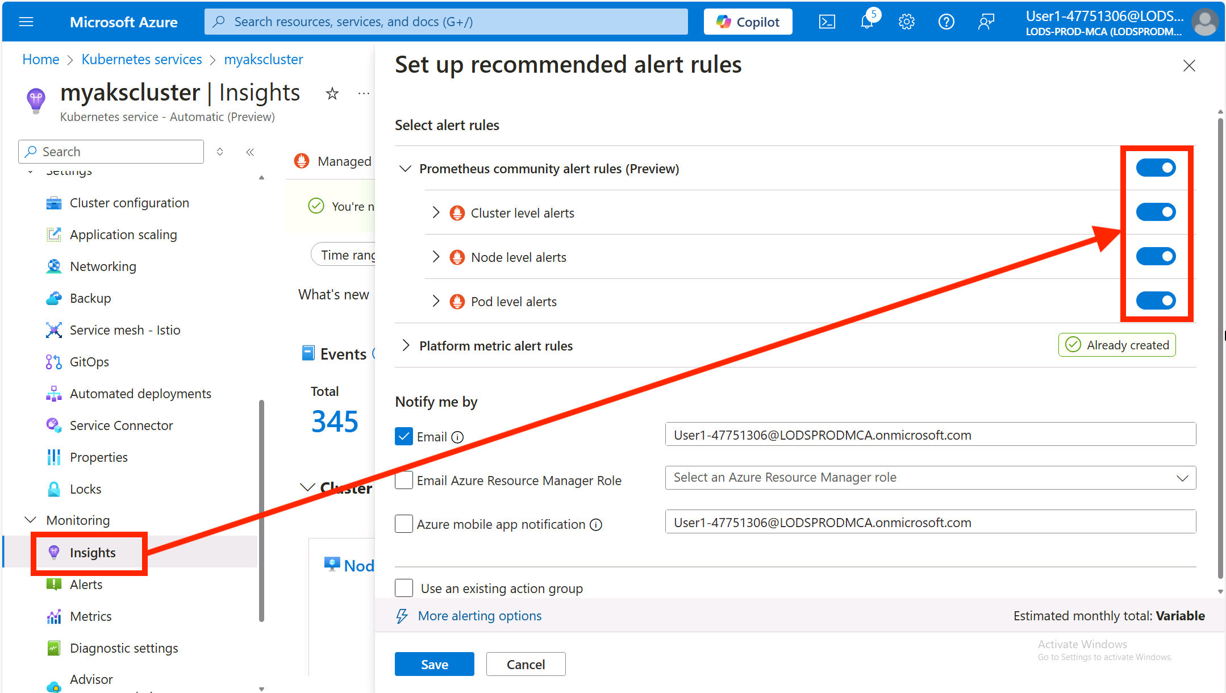Favorite myakscluster with the star icon
This screenshot has height=693, width=1226.
click(332, 93)
